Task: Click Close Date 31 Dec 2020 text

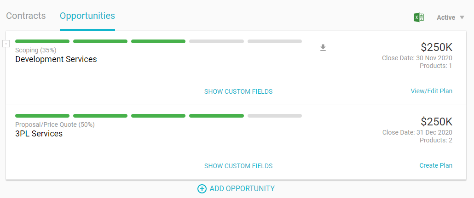Action: [x=417, y=132]
